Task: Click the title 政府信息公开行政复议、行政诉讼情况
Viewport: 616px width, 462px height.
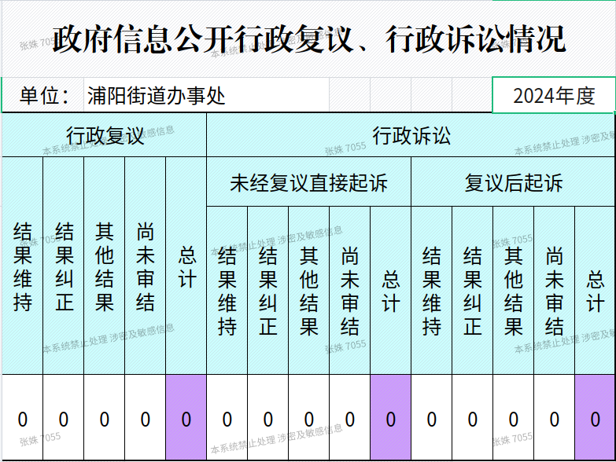Action: [308, 39]
